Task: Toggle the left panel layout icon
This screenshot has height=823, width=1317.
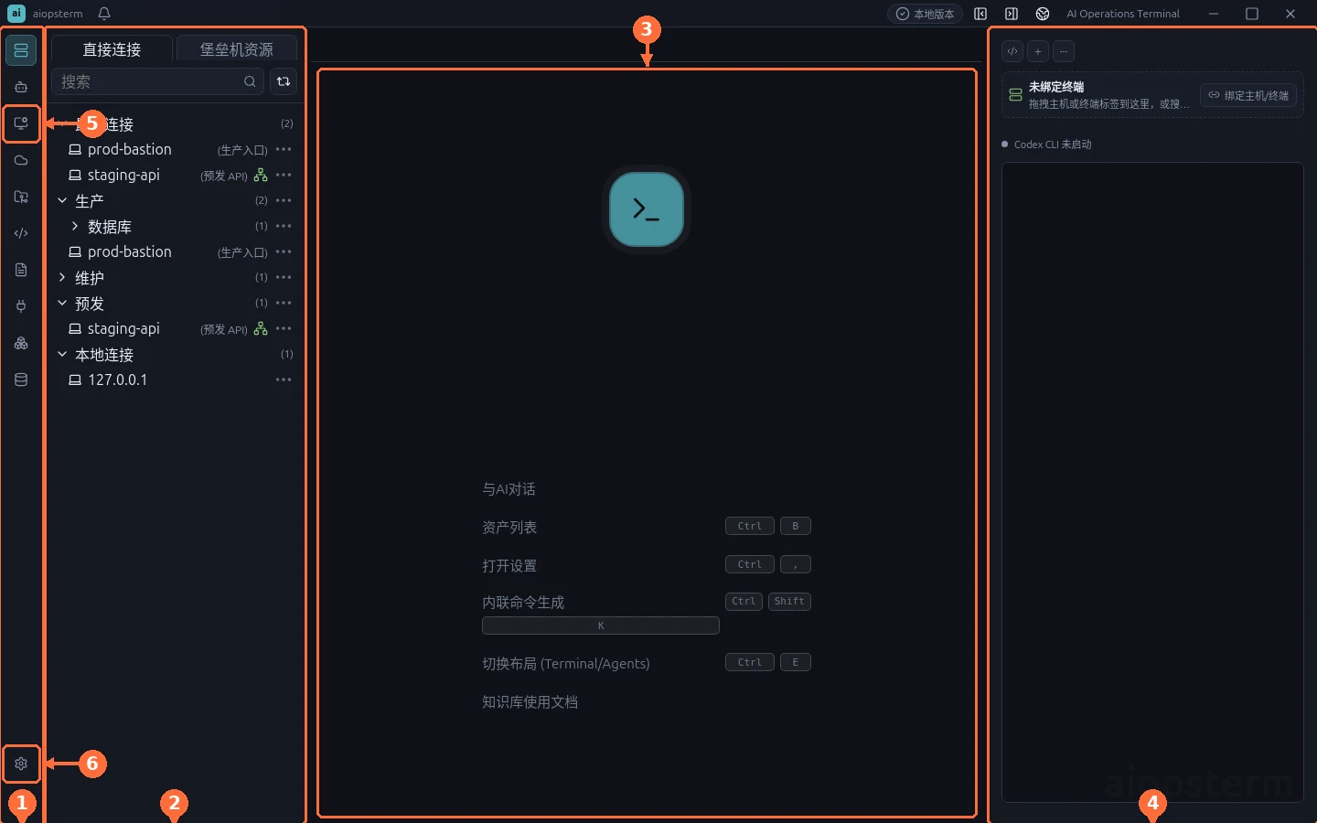Action: 980,14
